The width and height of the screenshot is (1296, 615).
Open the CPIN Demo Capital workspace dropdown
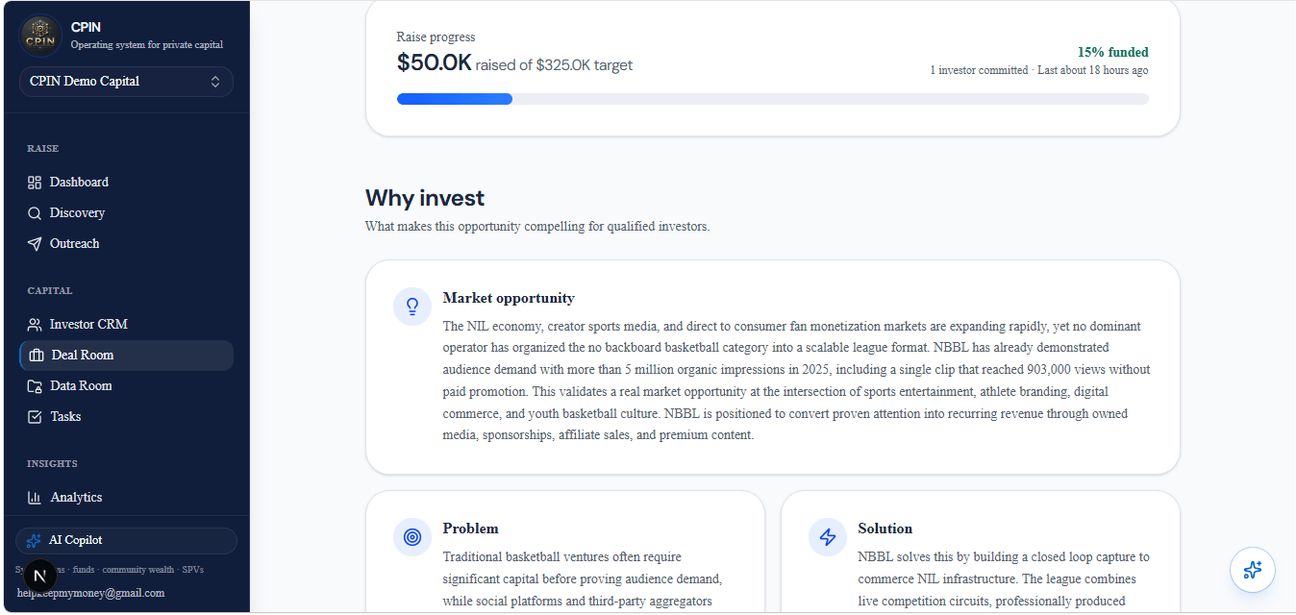(126, 82)
